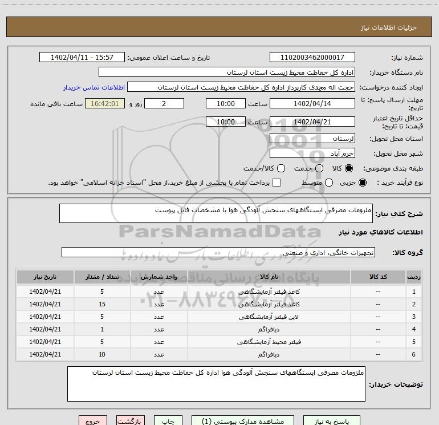Click the خروج exit button
This screenshot has height=425, width=439.
[x=93, y=420]
